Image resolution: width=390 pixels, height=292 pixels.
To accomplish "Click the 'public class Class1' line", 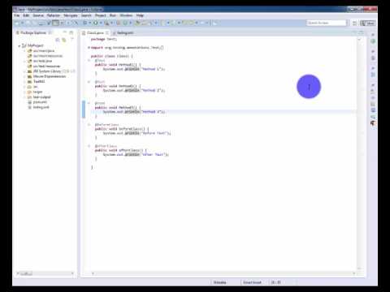I will pyautogui.click(x=111, y=56).
